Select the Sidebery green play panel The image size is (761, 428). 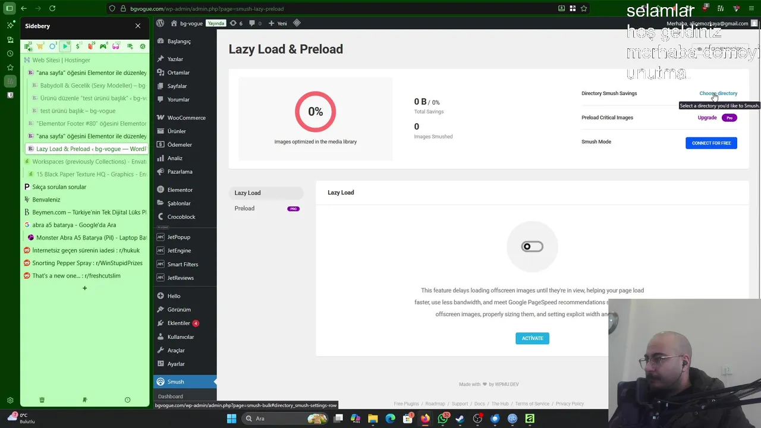65,46
